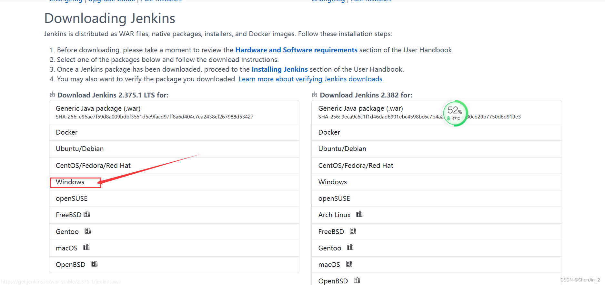The height and width of the screenshot is (285, 605).
Task: Click the third-party icon beside 2.382 macOS
Action: [349, 264]
